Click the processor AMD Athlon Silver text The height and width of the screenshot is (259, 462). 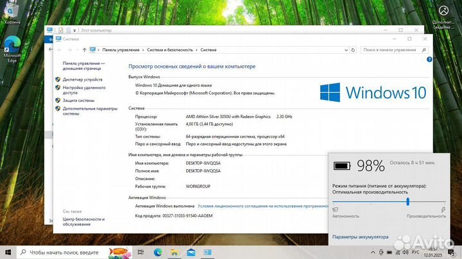[228, 117]
